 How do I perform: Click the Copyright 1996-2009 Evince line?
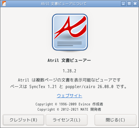point(69,104)
